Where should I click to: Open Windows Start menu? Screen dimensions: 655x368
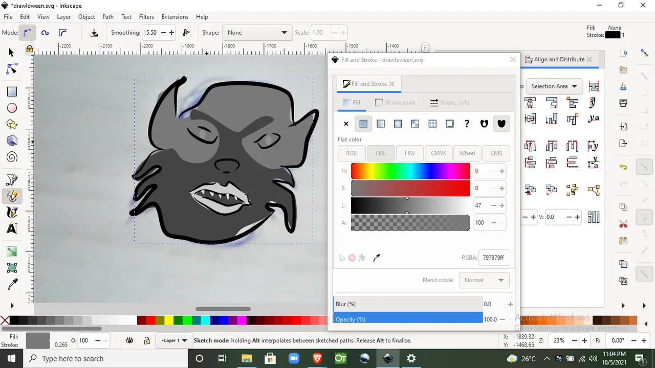tap(11, 358)
